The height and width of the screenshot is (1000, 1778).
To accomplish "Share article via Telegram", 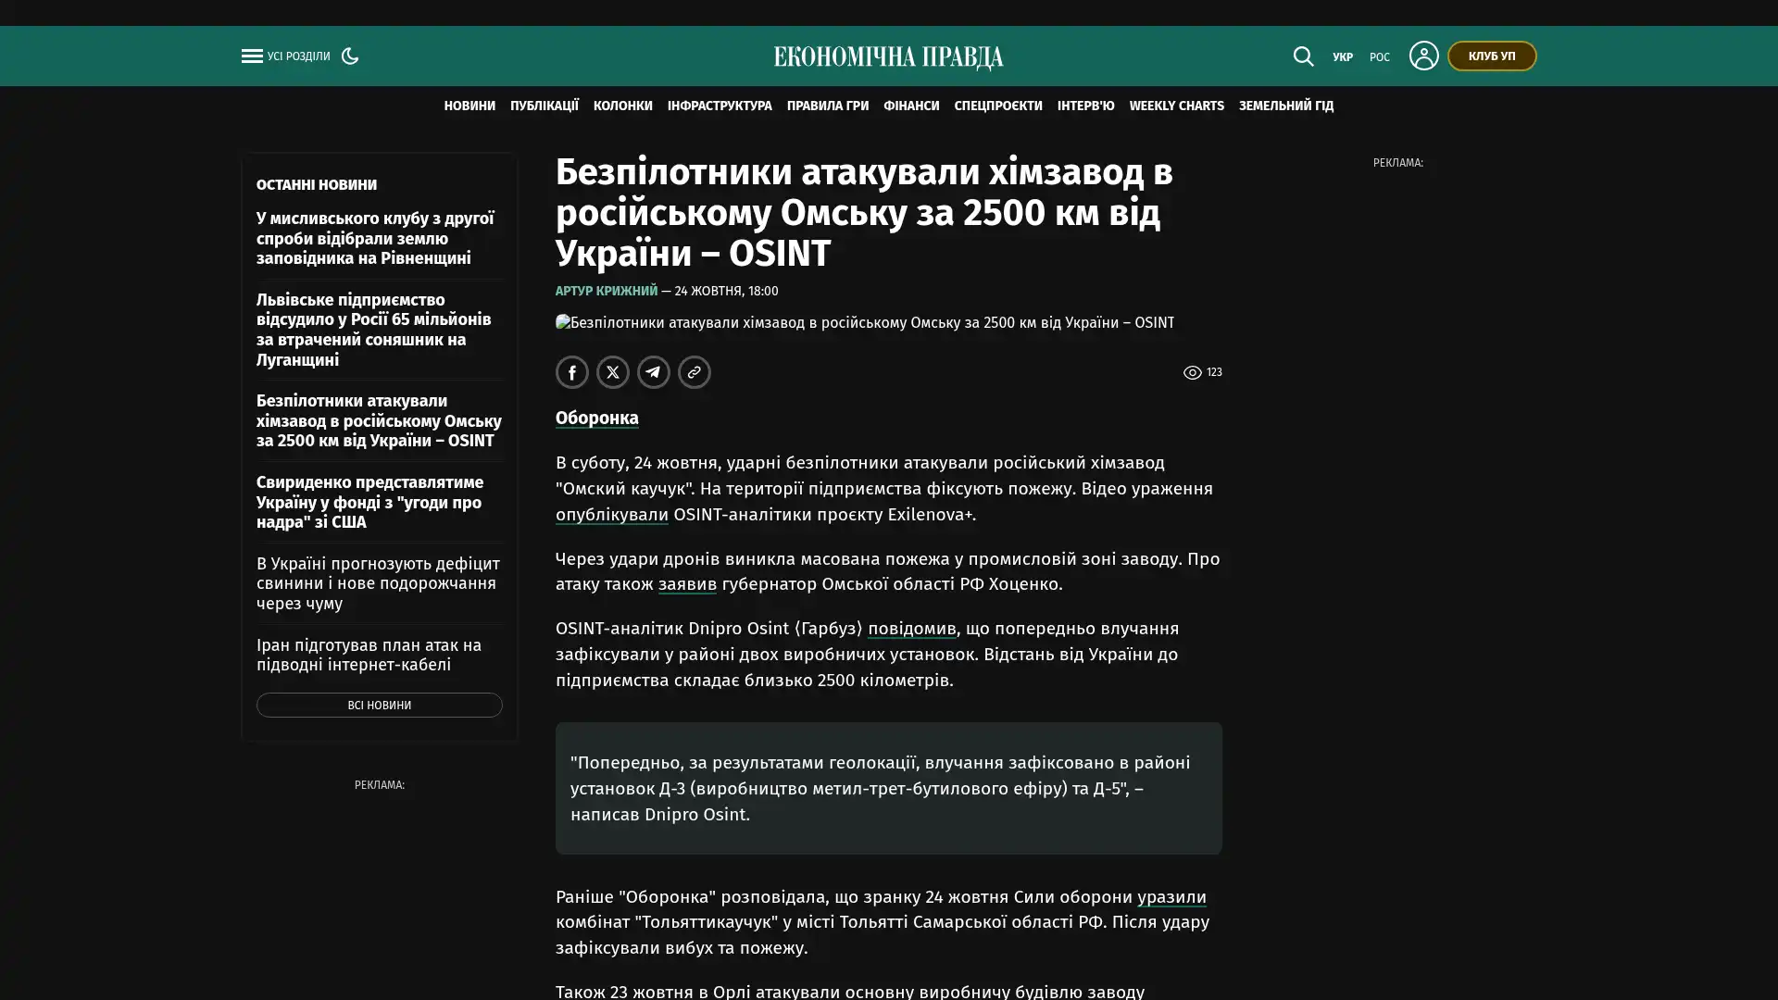I will tap(654, 372).
